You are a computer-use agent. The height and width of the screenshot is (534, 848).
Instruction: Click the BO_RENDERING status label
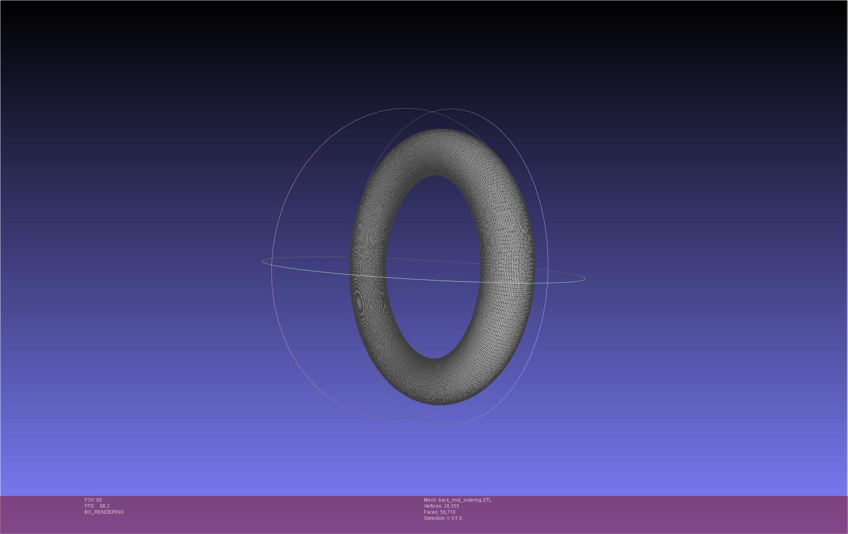pyautogui.click(x=104, y=512)
